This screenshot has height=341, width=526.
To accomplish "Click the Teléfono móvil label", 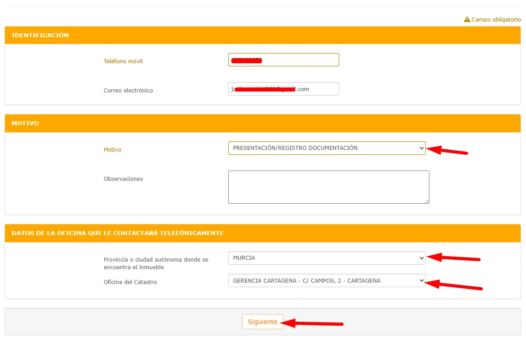I will (x=123, y=61).
